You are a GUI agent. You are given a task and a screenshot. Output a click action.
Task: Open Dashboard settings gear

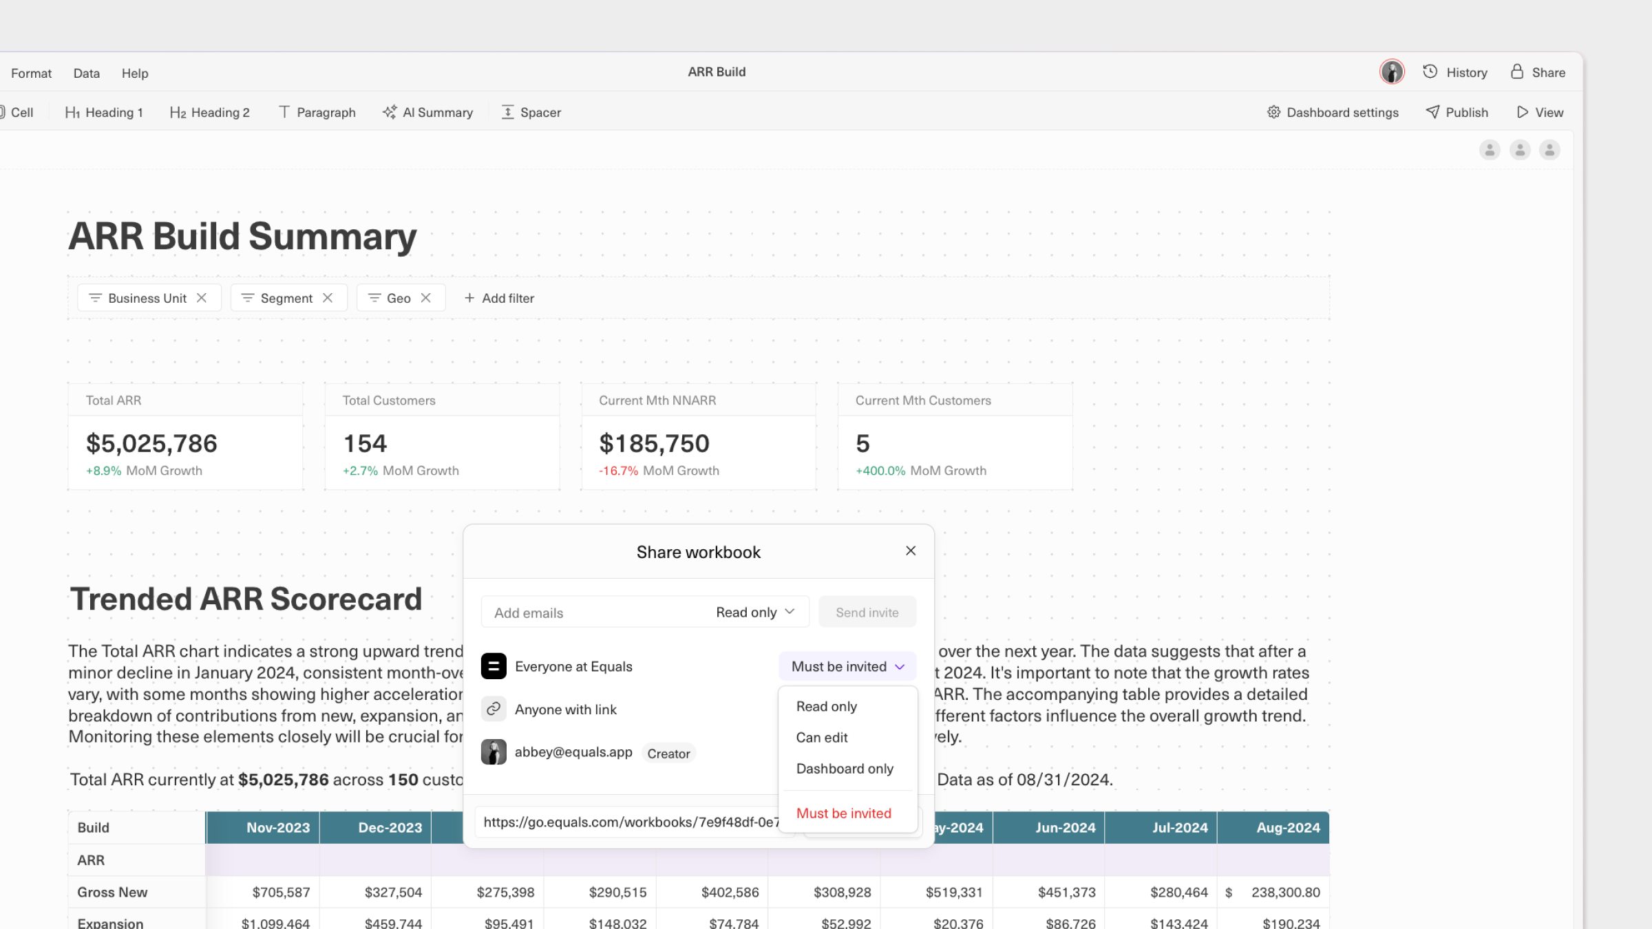coord(1274,112)
